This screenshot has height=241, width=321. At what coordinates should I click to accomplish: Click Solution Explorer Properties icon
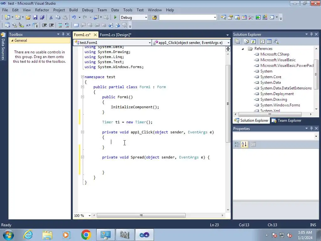[x=237, y=42]
